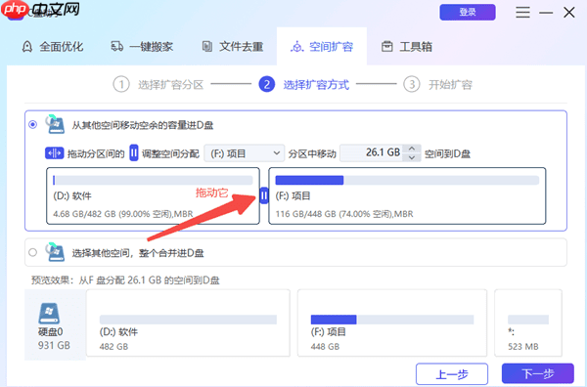Click the divider handle between D and F partitions
The width and height of the screenshot is (587, 387).
click(x=264, y=195)
